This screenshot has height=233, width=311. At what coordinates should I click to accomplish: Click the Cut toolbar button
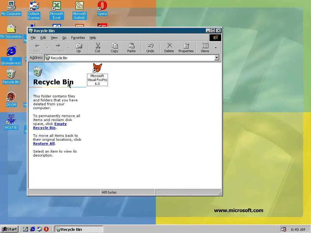97,48
